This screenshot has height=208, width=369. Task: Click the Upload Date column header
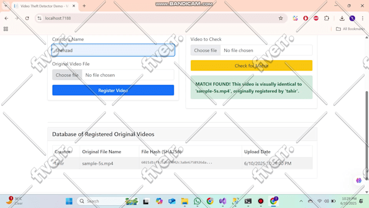(257, 152)
